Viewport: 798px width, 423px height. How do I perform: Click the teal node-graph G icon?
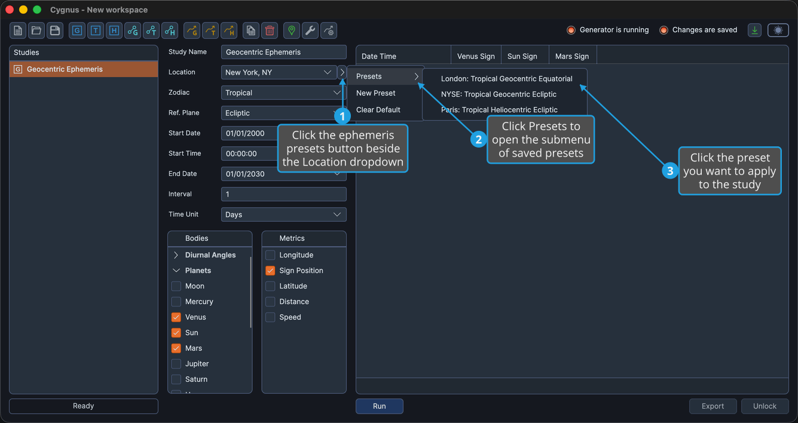click(x=133, y=30)
